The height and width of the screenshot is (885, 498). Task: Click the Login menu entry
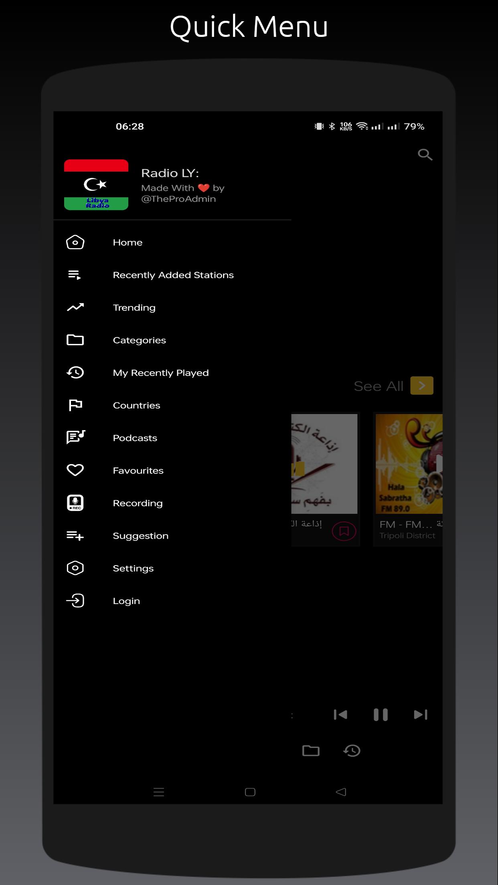pos(126,601)
